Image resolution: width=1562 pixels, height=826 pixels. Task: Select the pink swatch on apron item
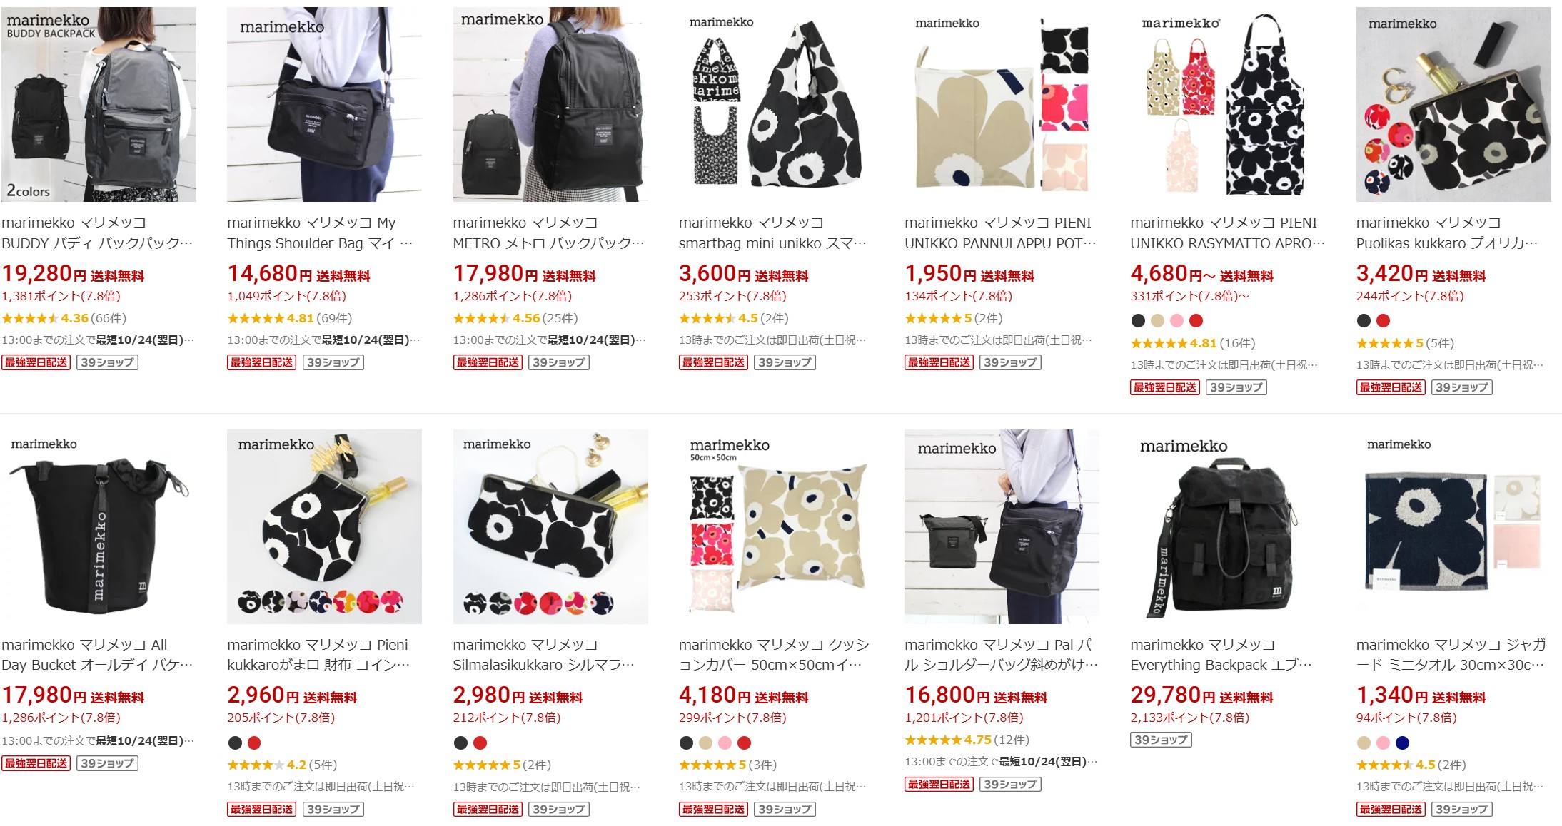click(x=1177, y=321)
